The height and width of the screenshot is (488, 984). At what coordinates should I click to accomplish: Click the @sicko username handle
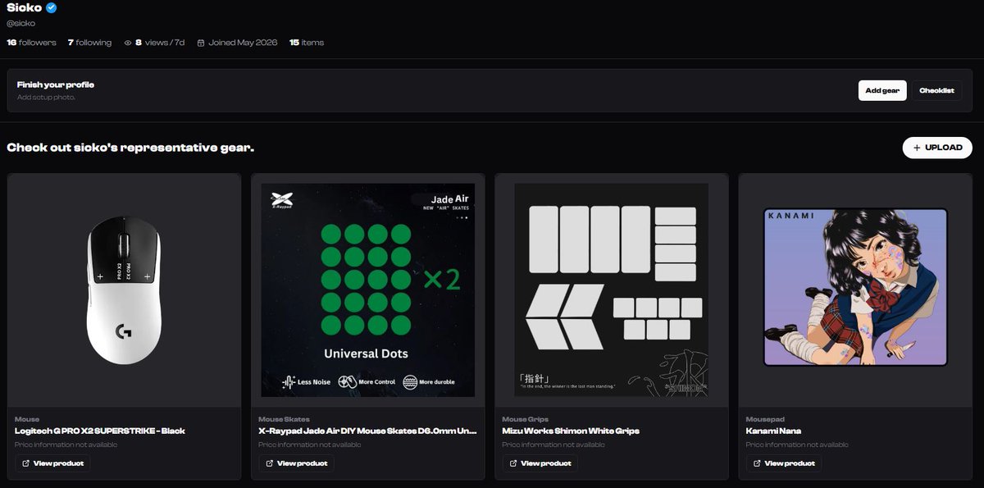point(20,24)
